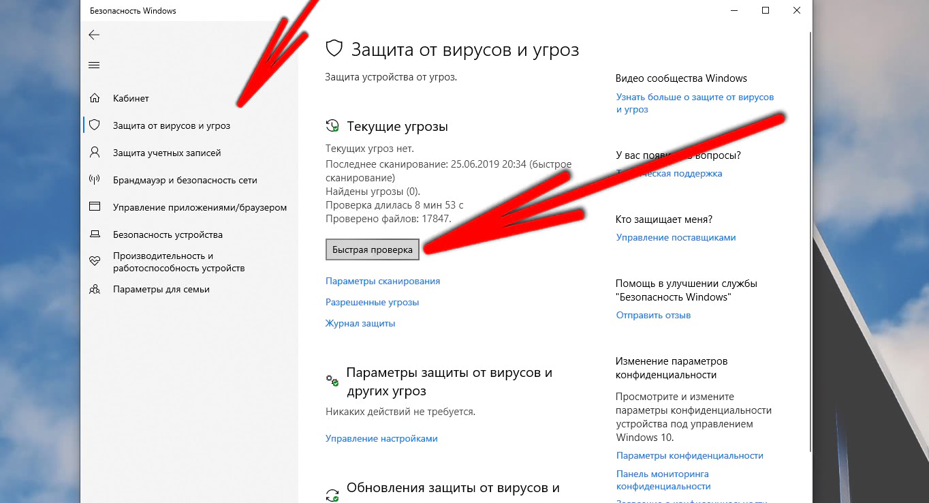929x503 pixels.
Task: Click the shield icon for virus protection
Action: pyautogui.click(x=95, y=125)
